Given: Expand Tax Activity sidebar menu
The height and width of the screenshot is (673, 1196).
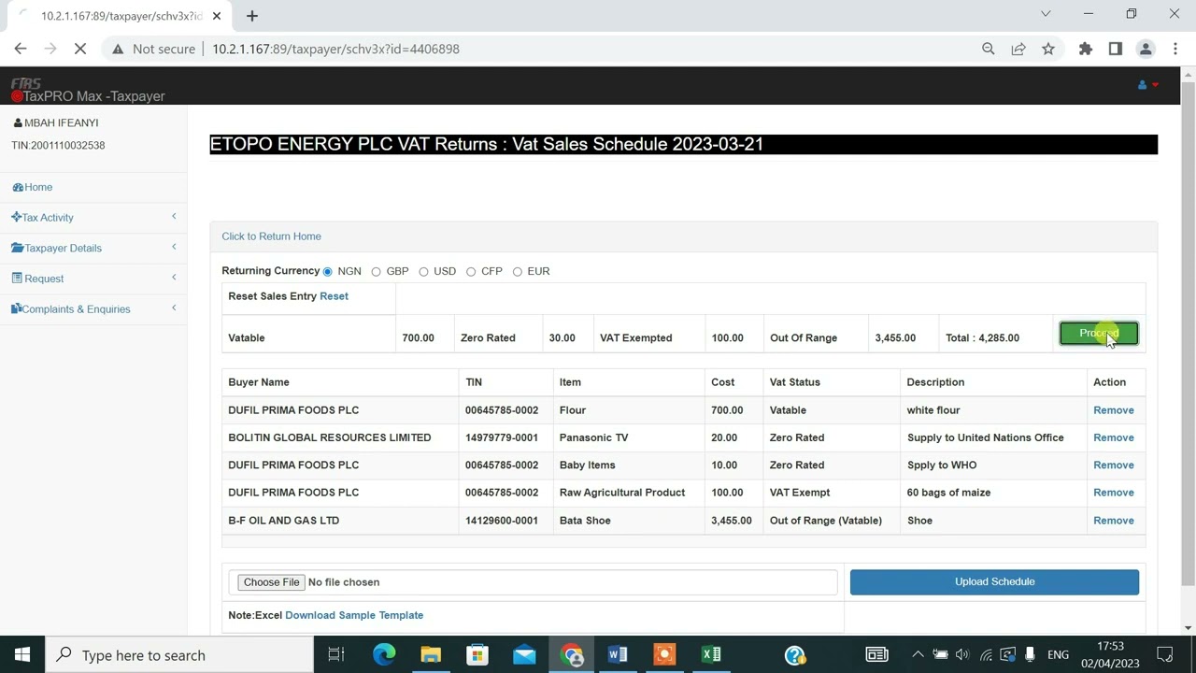Looking at the screenshot, I should (x=93, y=217).
